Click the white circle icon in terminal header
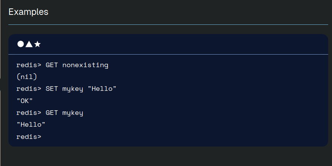Viewport: 332px width, 166px height. (21, 44)
